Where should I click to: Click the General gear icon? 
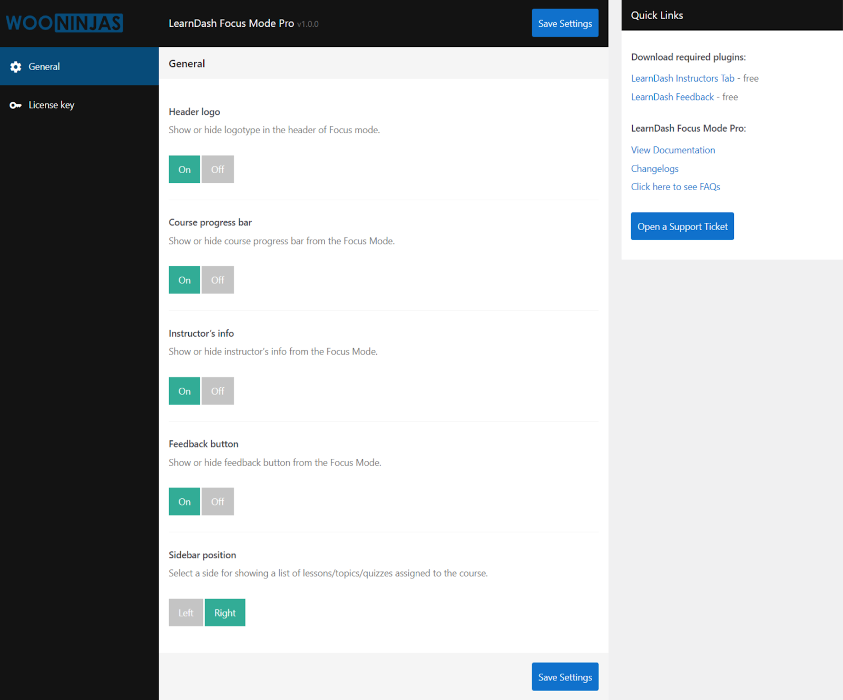click(16, 67)
